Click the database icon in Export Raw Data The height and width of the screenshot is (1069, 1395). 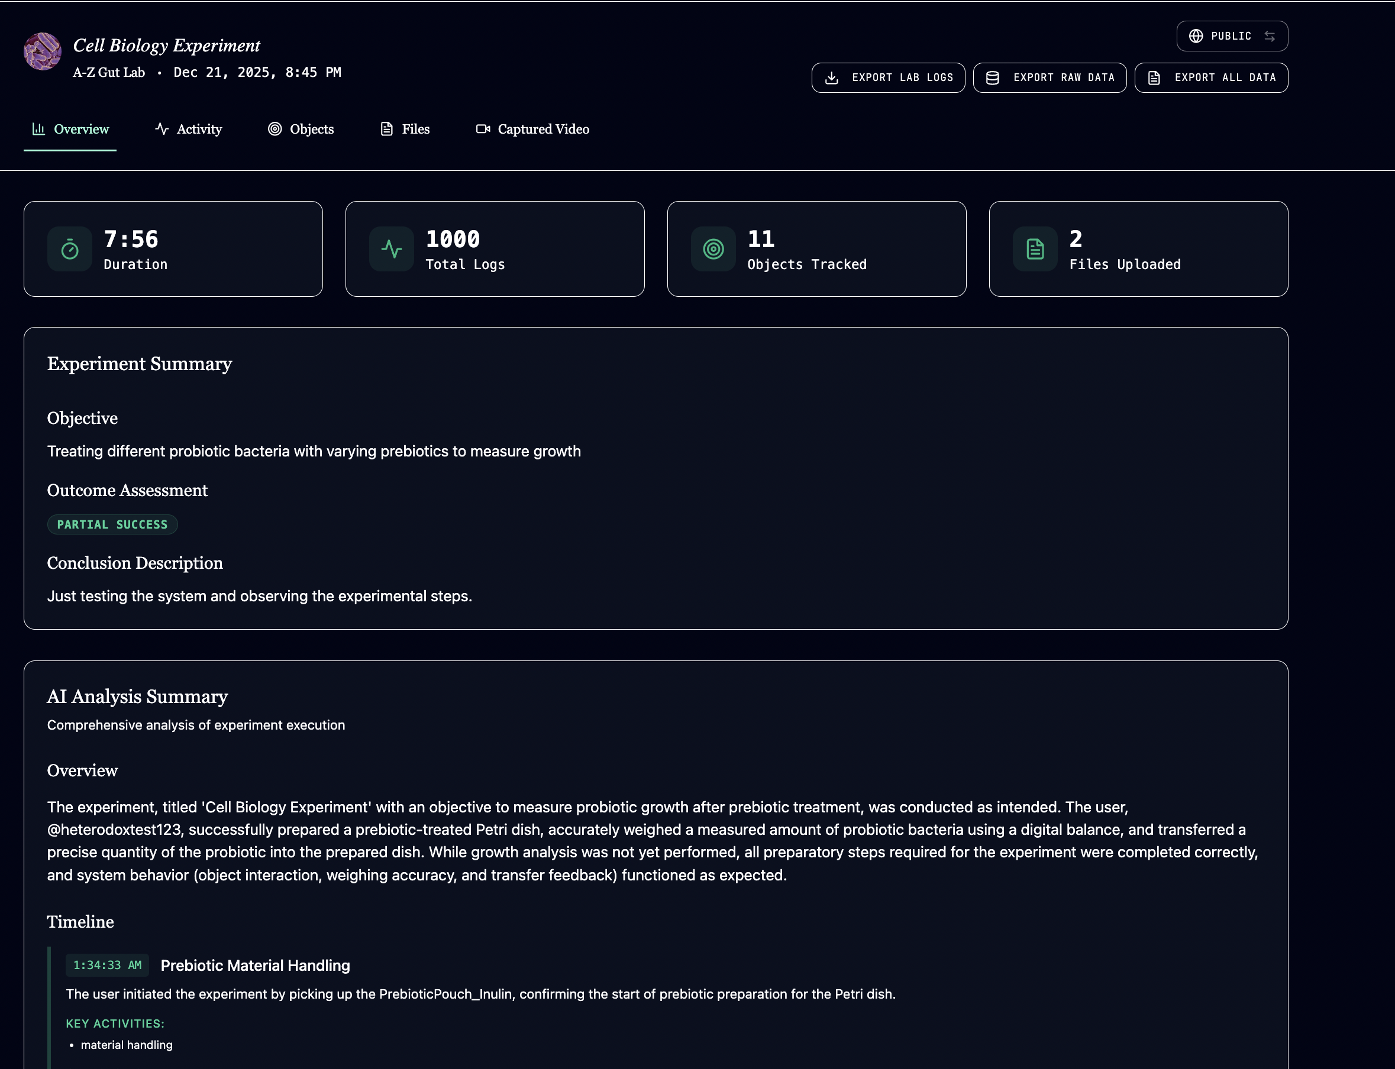(992, 77)
